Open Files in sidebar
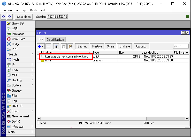This screenshot has width=191, height=137. click(14, 96)
